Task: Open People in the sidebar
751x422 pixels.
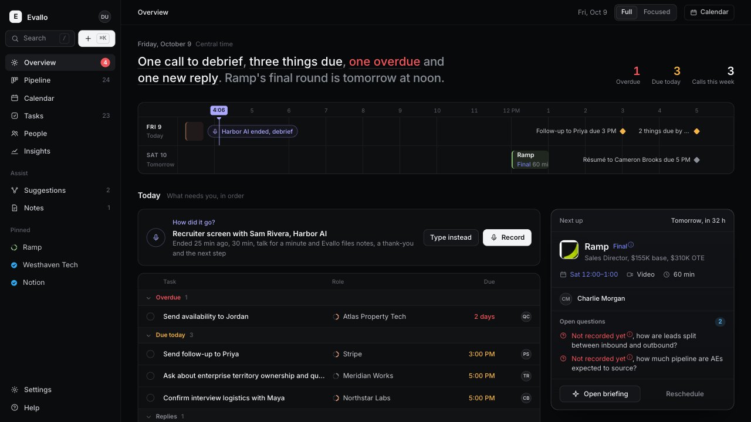Action: [x=60, y=134]
